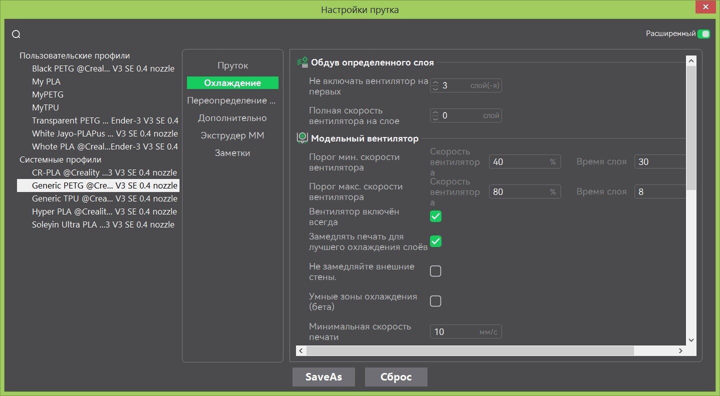Select 'Generic PETG @Cre...' system profile
Screen dimensions: 720x396
pyautogui.click(x=98, y=185)
